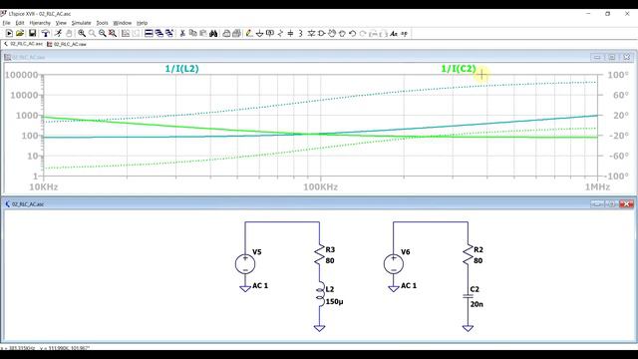Select the Pan tool icon

point(92,33)
